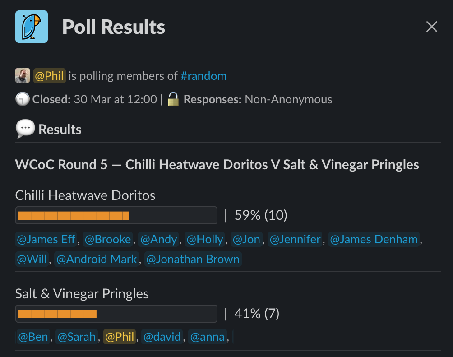Click the @Android Mark mention

click(x=96, y=259)
